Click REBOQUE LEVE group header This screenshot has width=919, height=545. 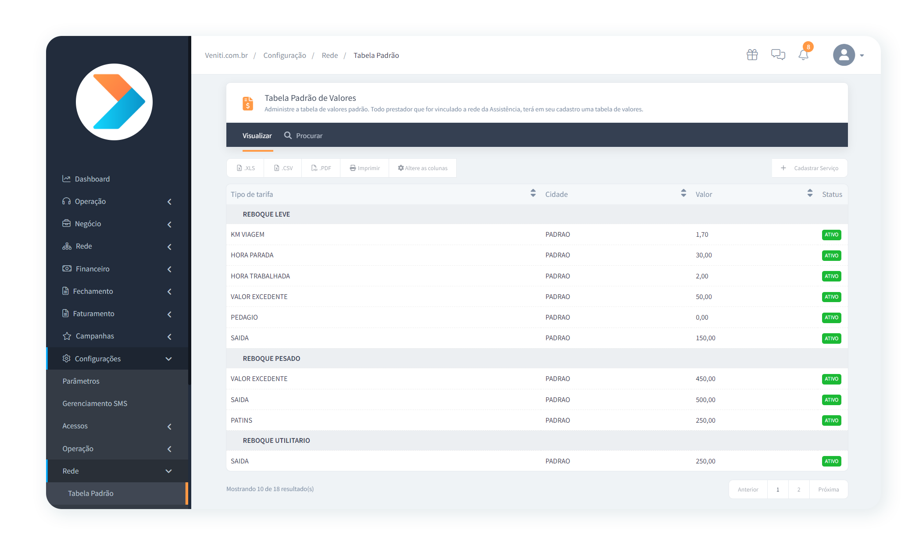click(537, 214)
